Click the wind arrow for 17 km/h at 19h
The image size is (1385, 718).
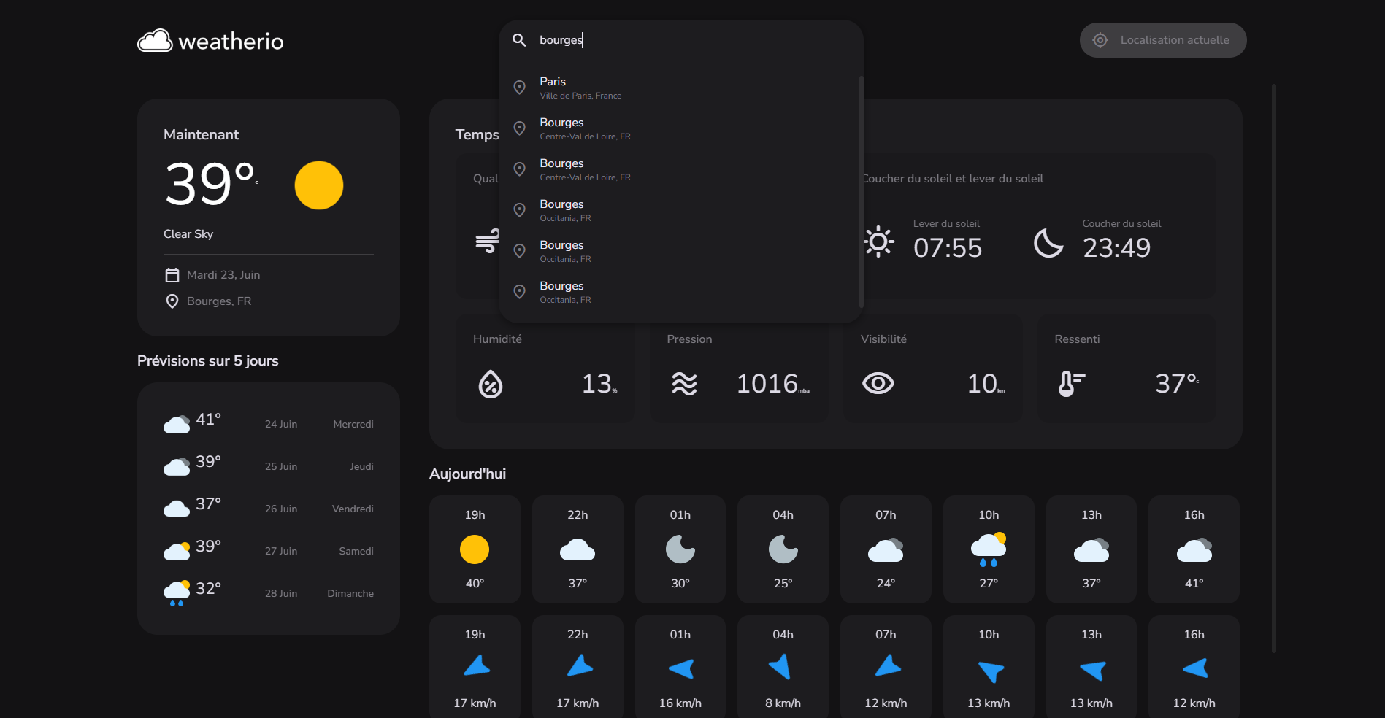[477, 666]
